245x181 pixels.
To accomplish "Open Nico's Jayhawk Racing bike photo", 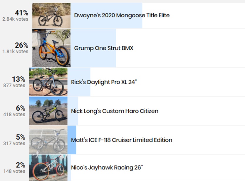I will [48, 168].
